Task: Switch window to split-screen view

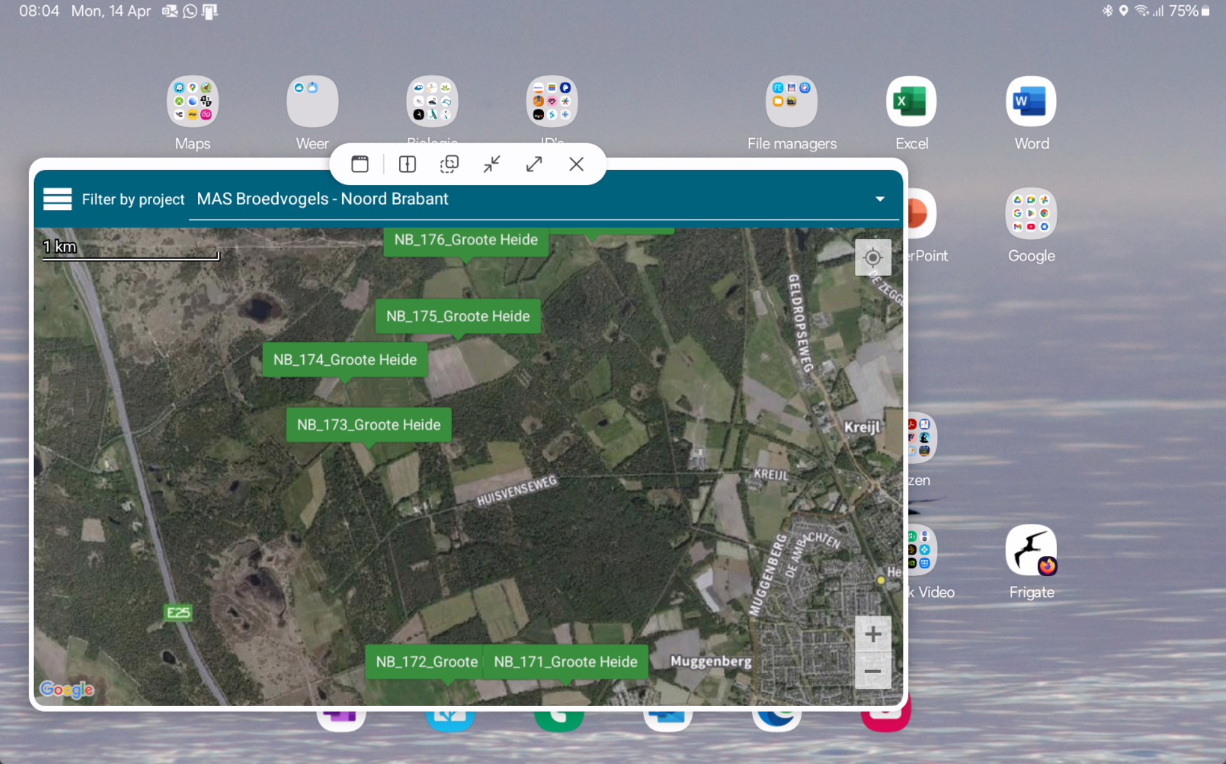Action: (x=407, y=165)
